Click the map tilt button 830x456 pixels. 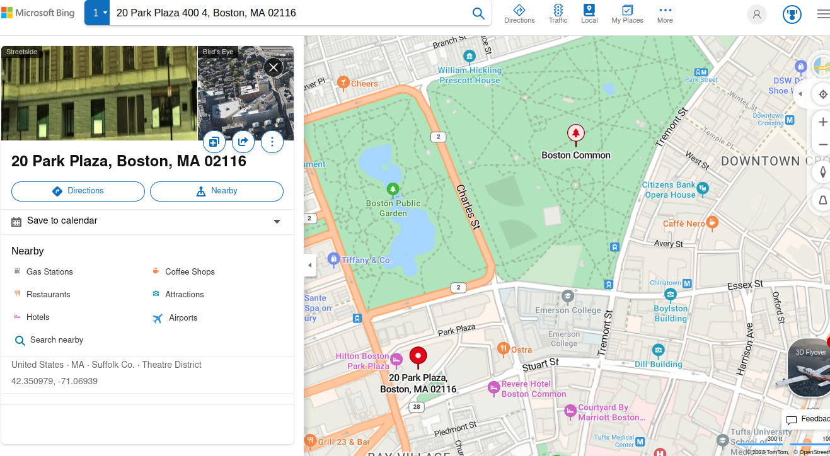tap(822, 200)
